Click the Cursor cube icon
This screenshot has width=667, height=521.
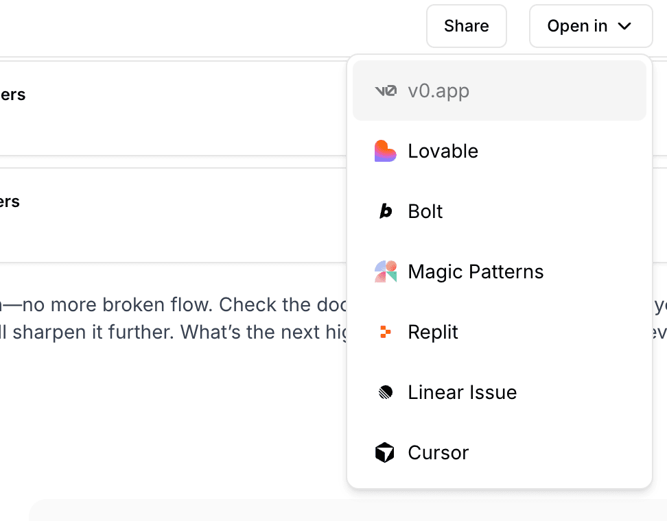(386, 452)
